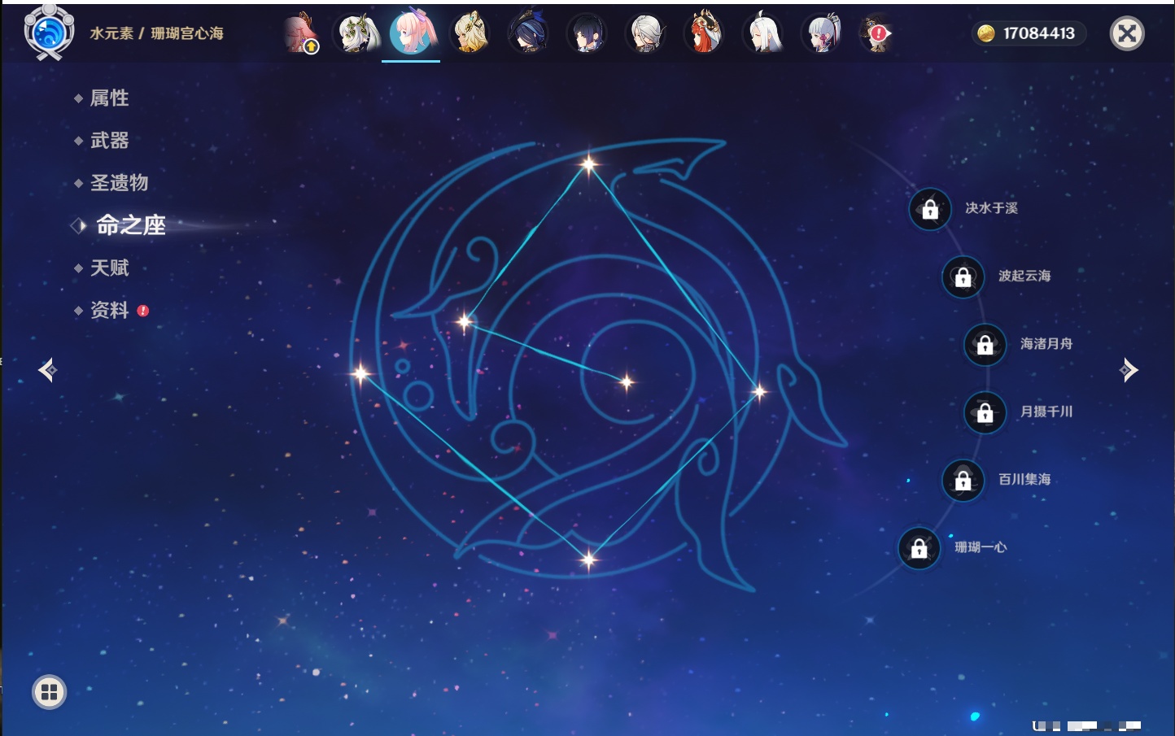Screen dimensions: 1175x736
Task: Select the blonde dark-skinned character avatar
Action: (470, 33)
